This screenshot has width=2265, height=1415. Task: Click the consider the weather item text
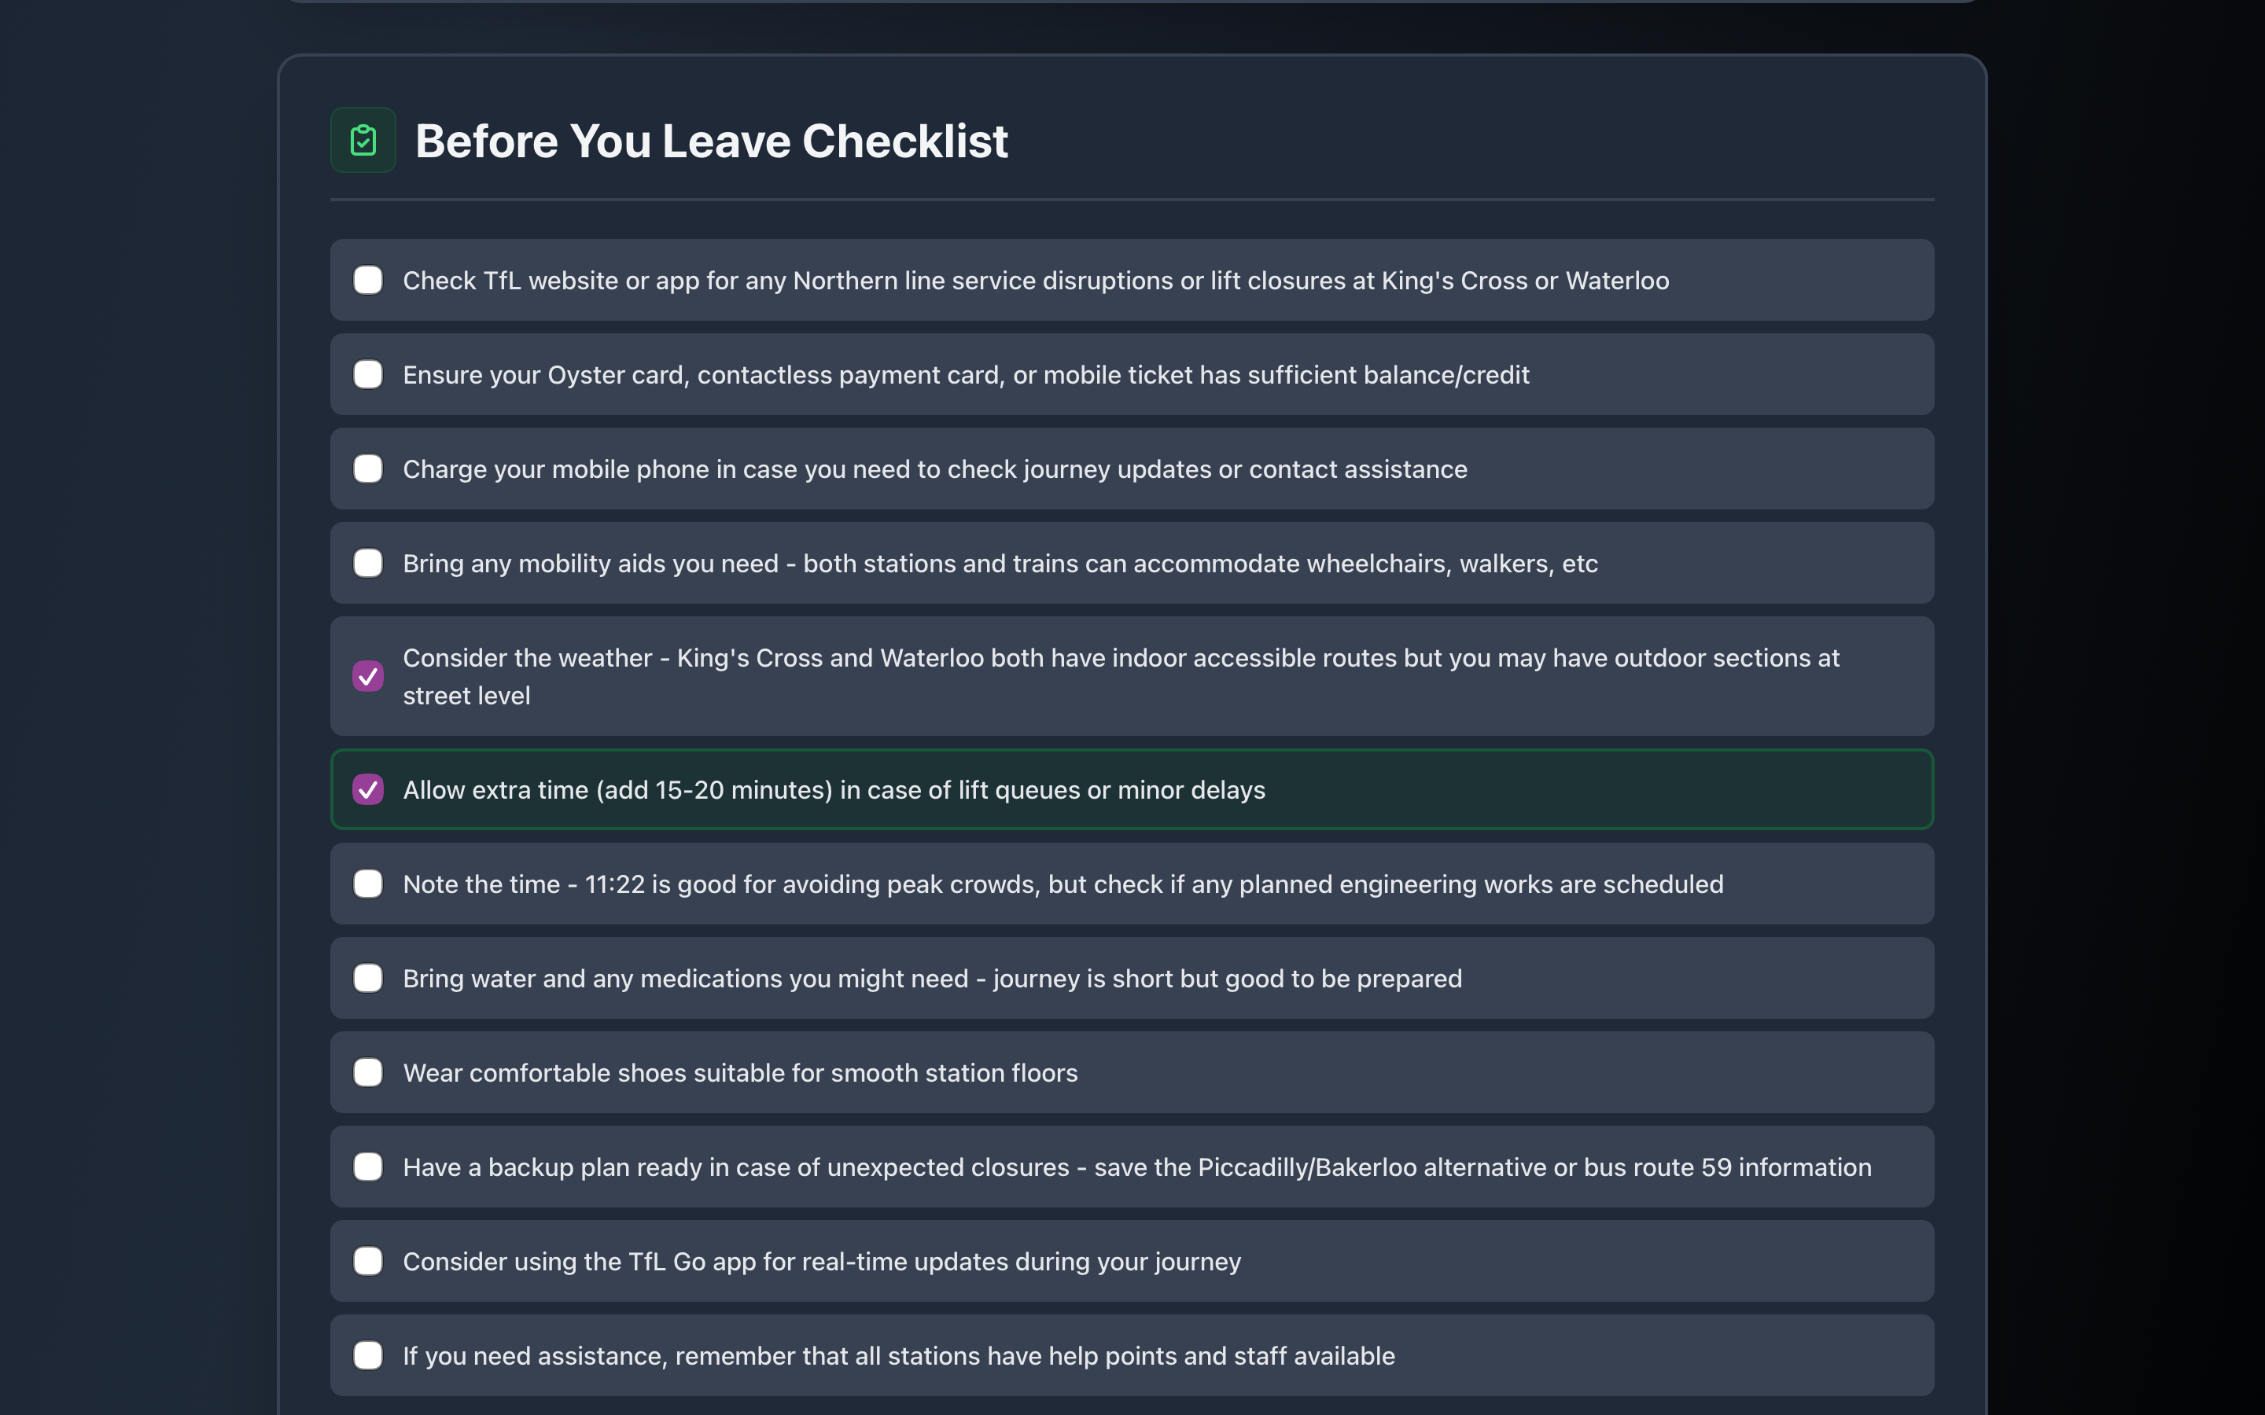pos(1121,676)
